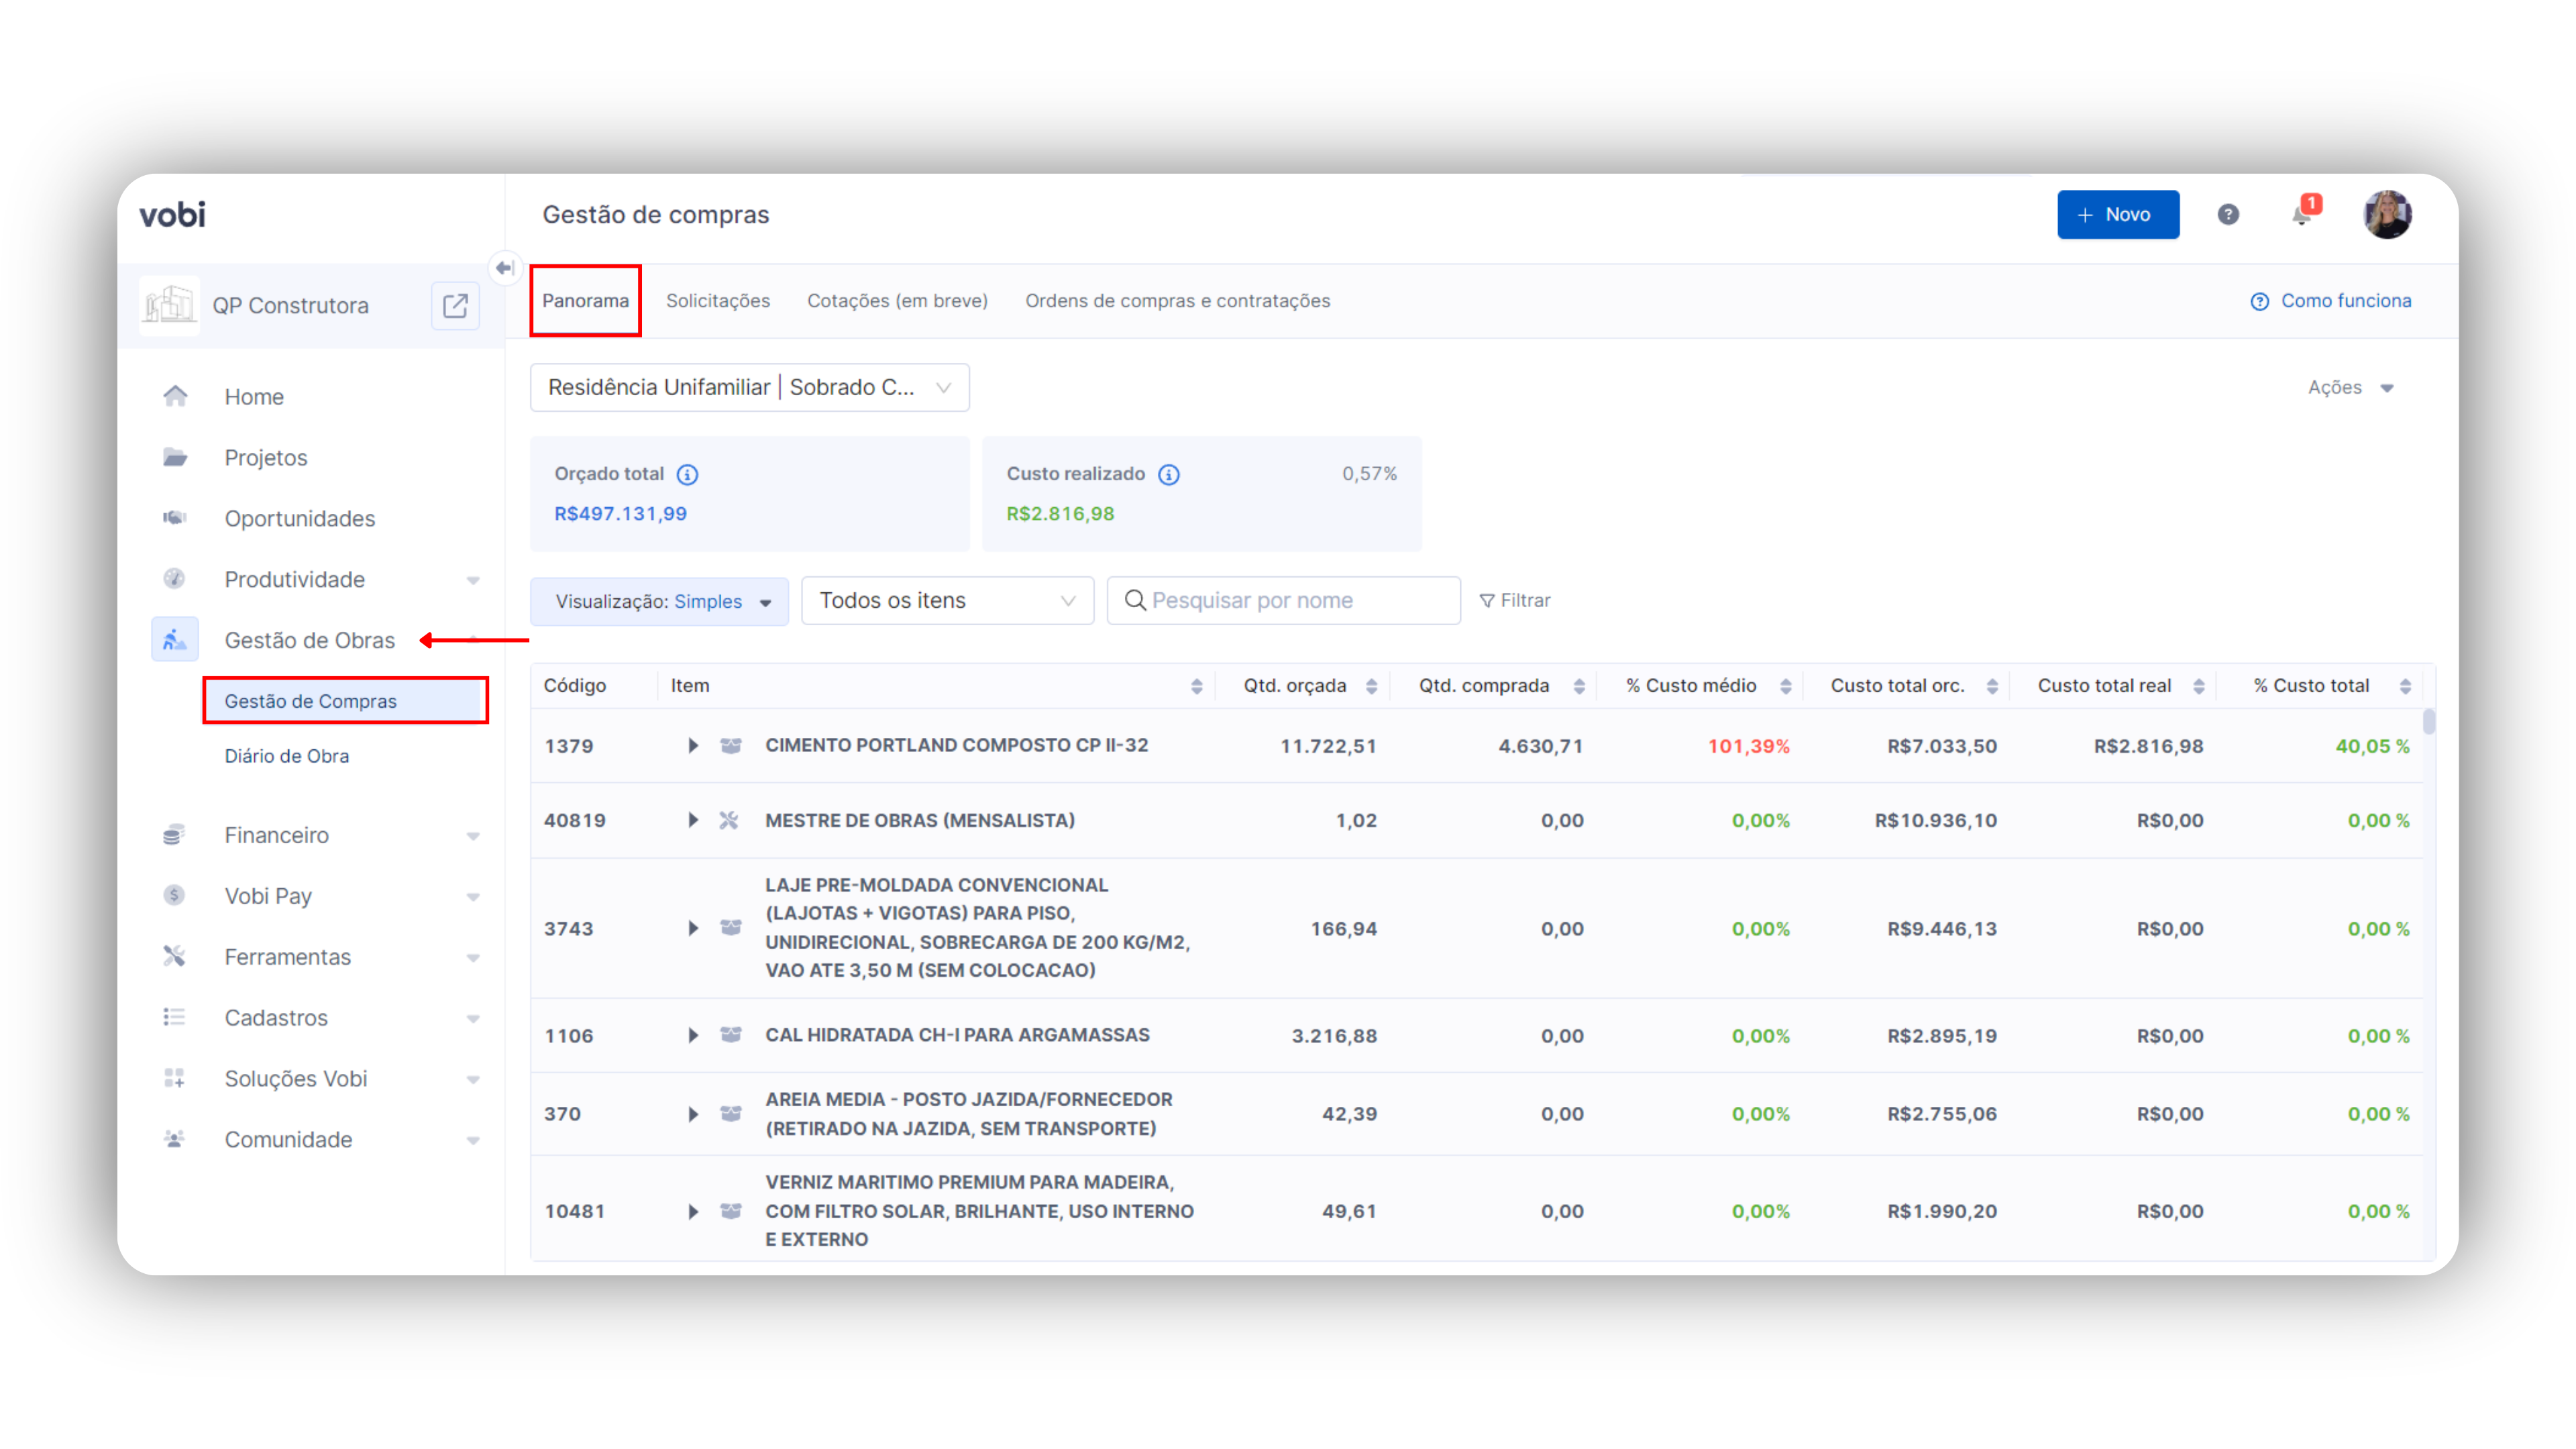
Task: Click the Orçado total info icon
Action: point(688,474)
